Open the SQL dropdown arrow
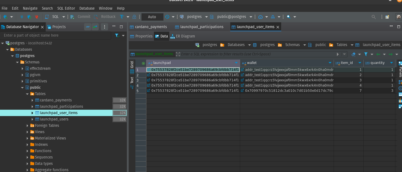The image size is (402, 172). point(64,17)
